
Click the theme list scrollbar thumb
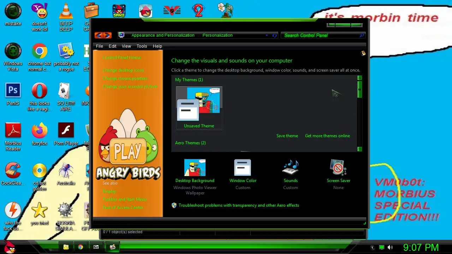[x=359, y=89]
